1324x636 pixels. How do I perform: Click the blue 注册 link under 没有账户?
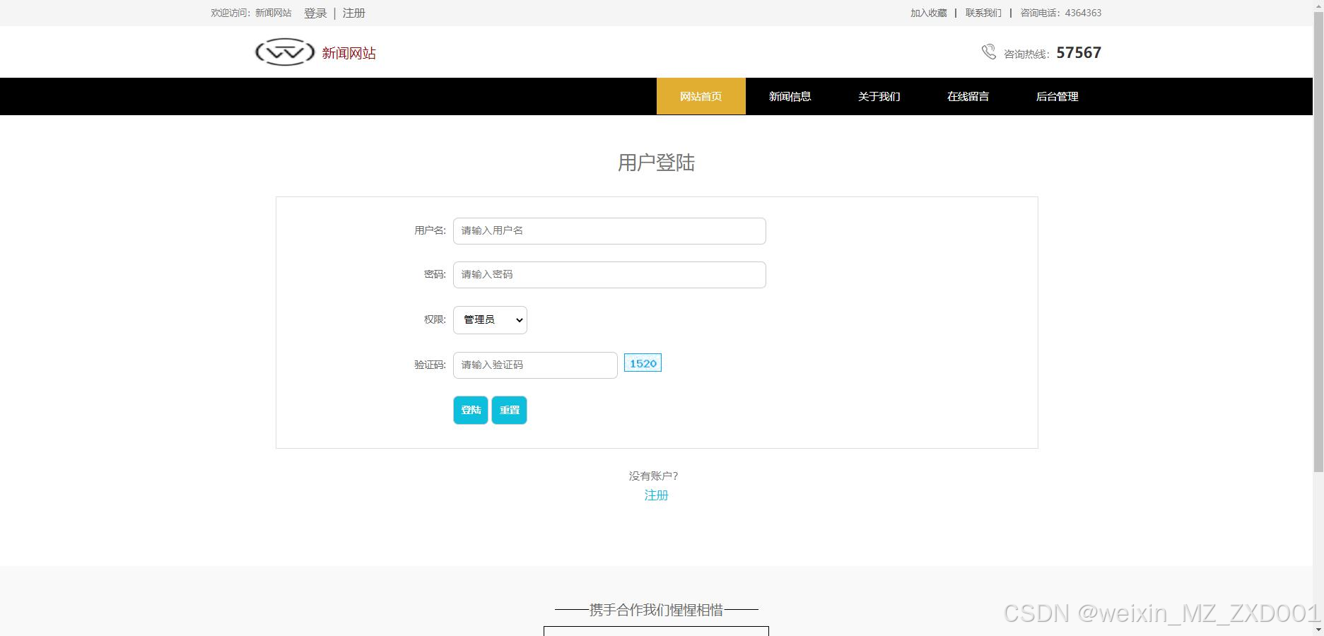click(656, 495)
